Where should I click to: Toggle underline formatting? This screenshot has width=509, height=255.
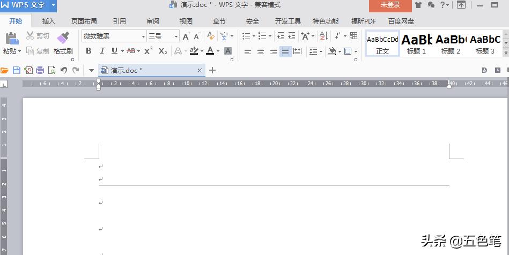click(114, 50)
